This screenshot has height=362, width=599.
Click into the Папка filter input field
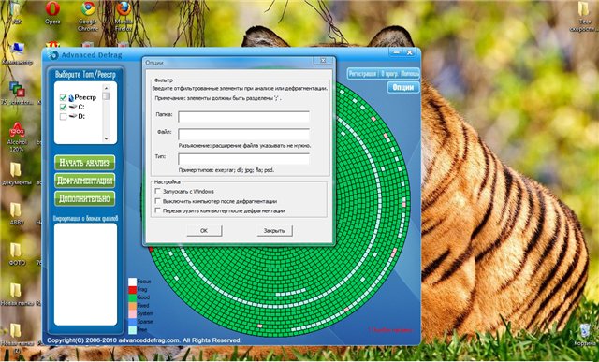point(243,117)
